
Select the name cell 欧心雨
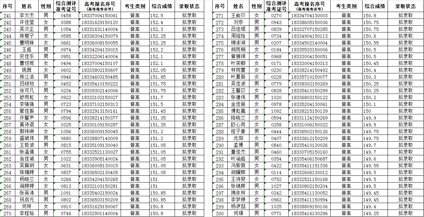click(239, 125)
